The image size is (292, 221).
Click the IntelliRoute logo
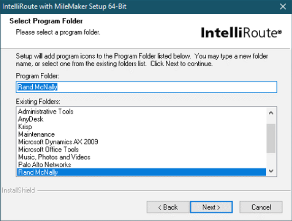pos(242,33)
